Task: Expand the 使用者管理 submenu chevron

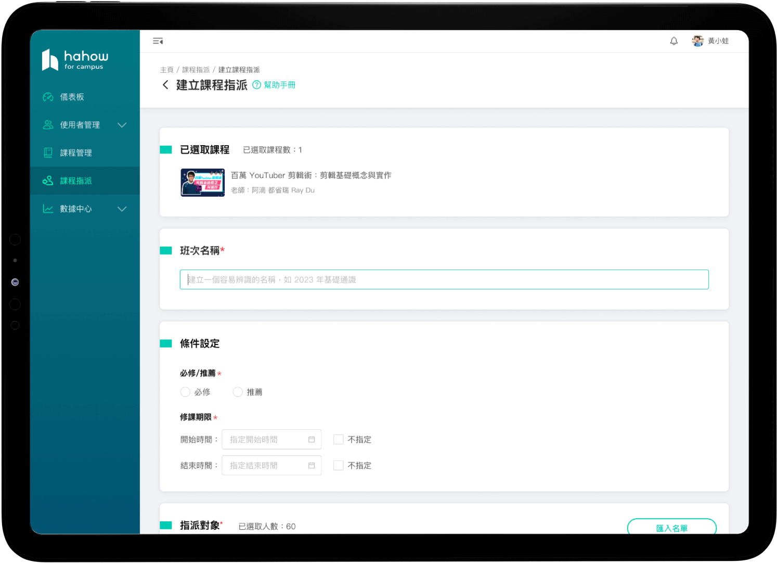Action: pyautogui.click(x=122, y=125)
